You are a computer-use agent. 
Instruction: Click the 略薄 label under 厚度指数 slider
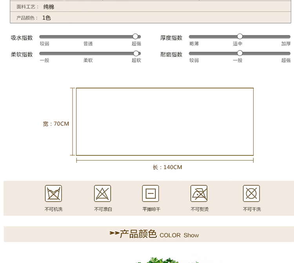tap(194, 44)
